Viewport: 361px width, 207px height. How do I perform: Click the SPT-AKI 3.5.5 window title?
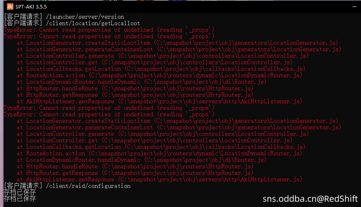(x=31, y=7)
